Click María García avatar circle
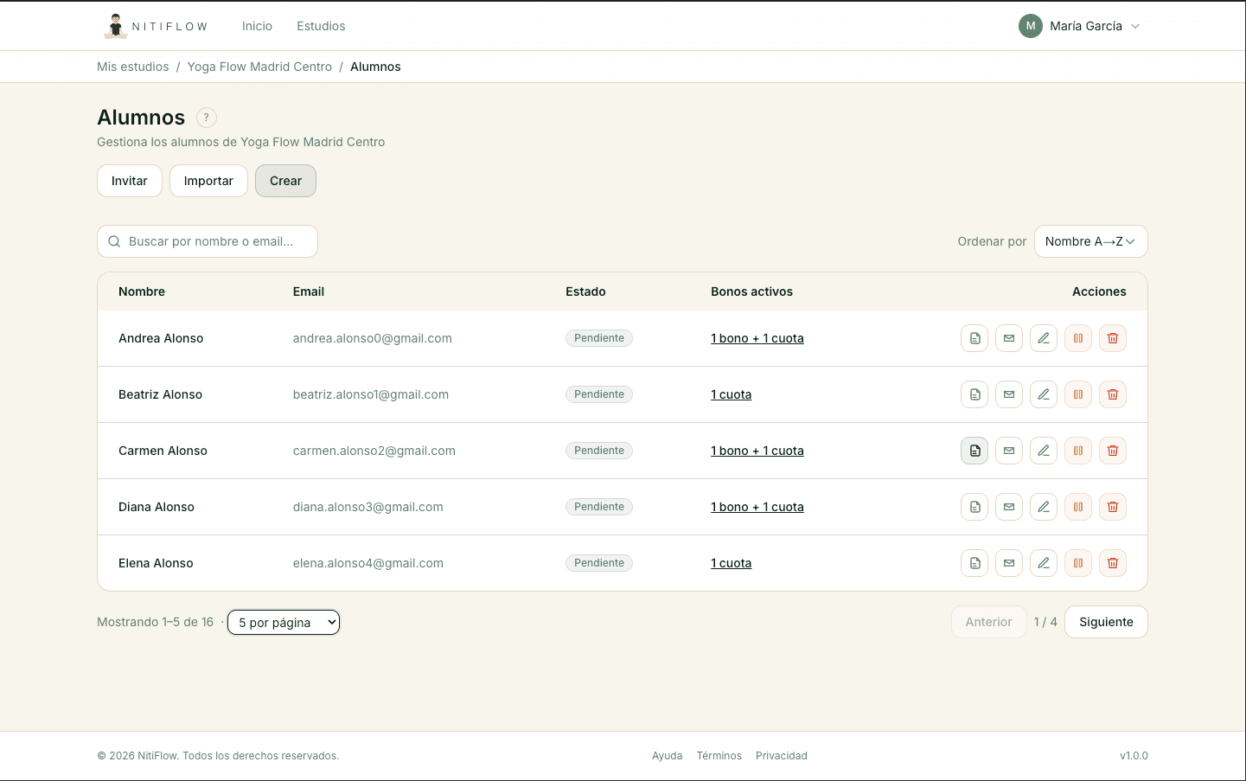 coord(1030,26)
